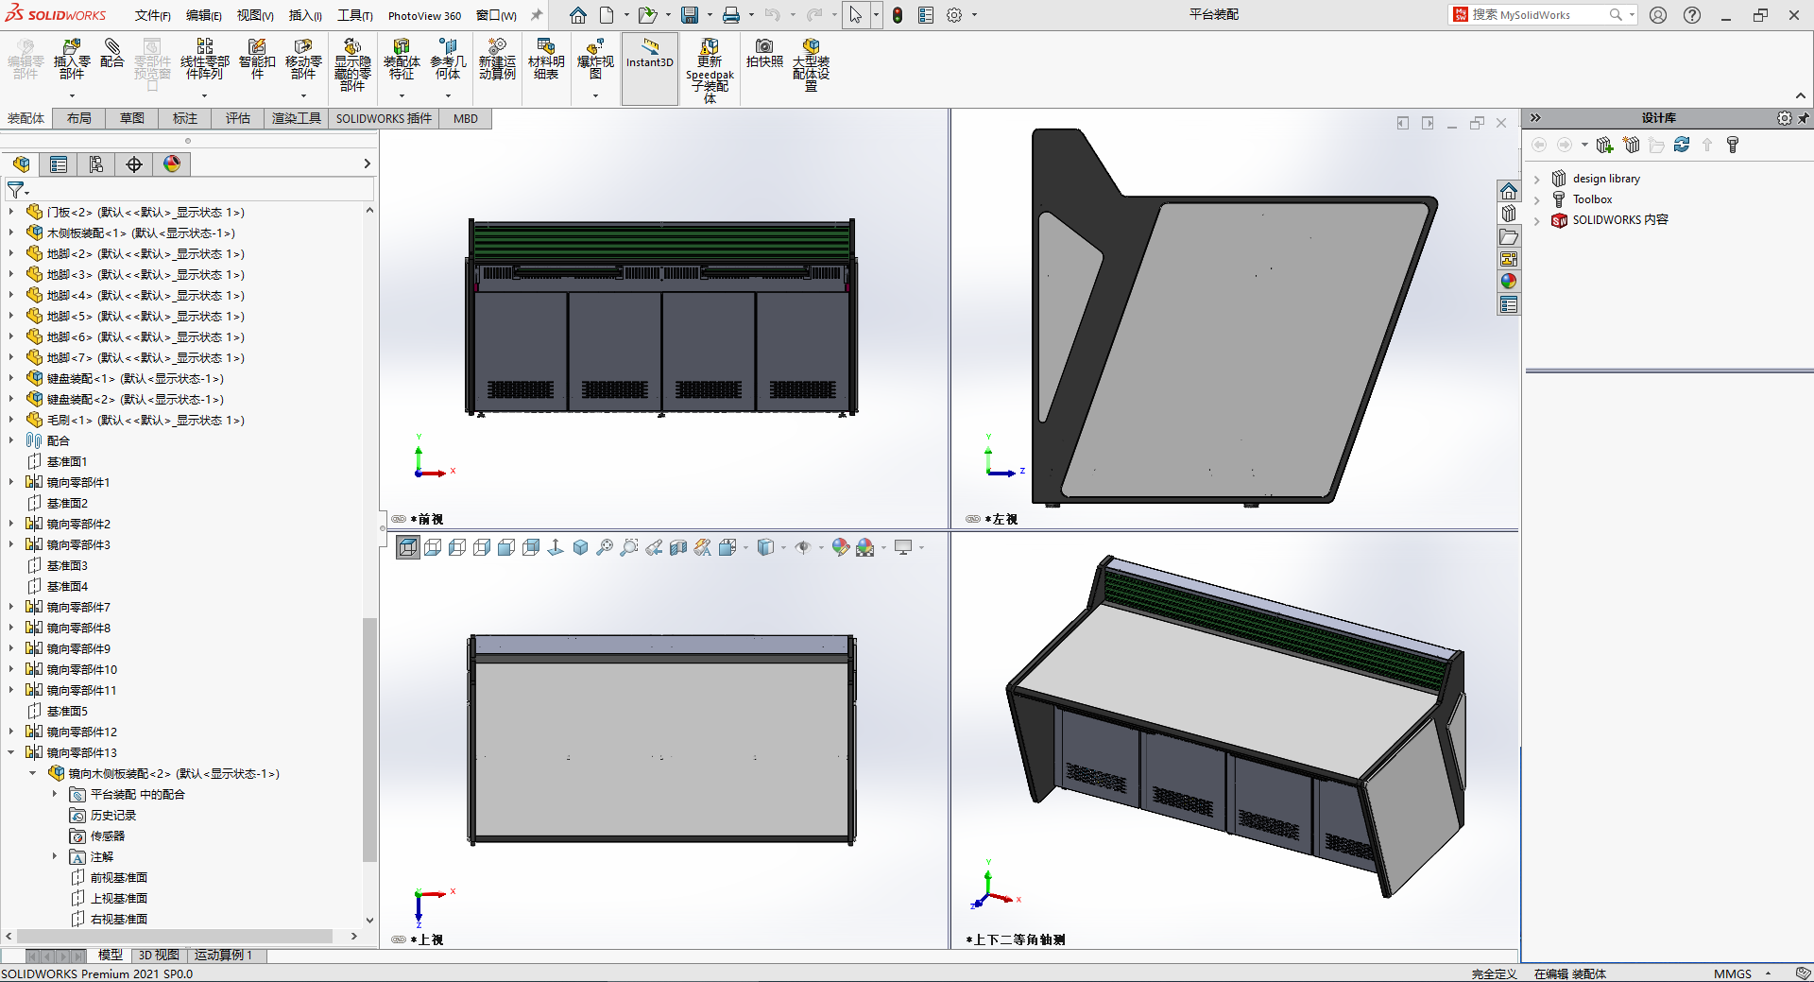
Task: Open the PhotoView 360 menu
Action: [x=424, y=15]
